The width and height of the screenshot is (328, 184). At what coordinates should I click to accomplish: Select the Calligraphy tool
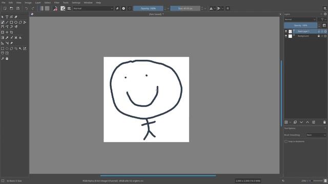(x=16, y=17)
